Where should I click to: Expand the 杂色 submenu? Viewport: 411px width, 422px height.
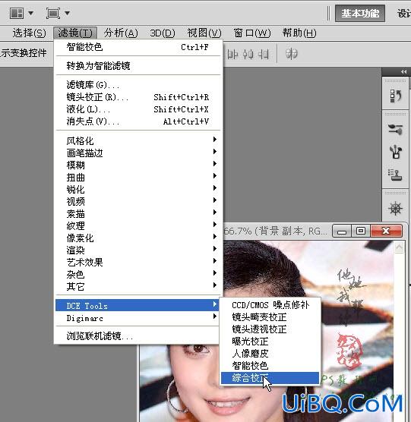[x=138, y=274]
